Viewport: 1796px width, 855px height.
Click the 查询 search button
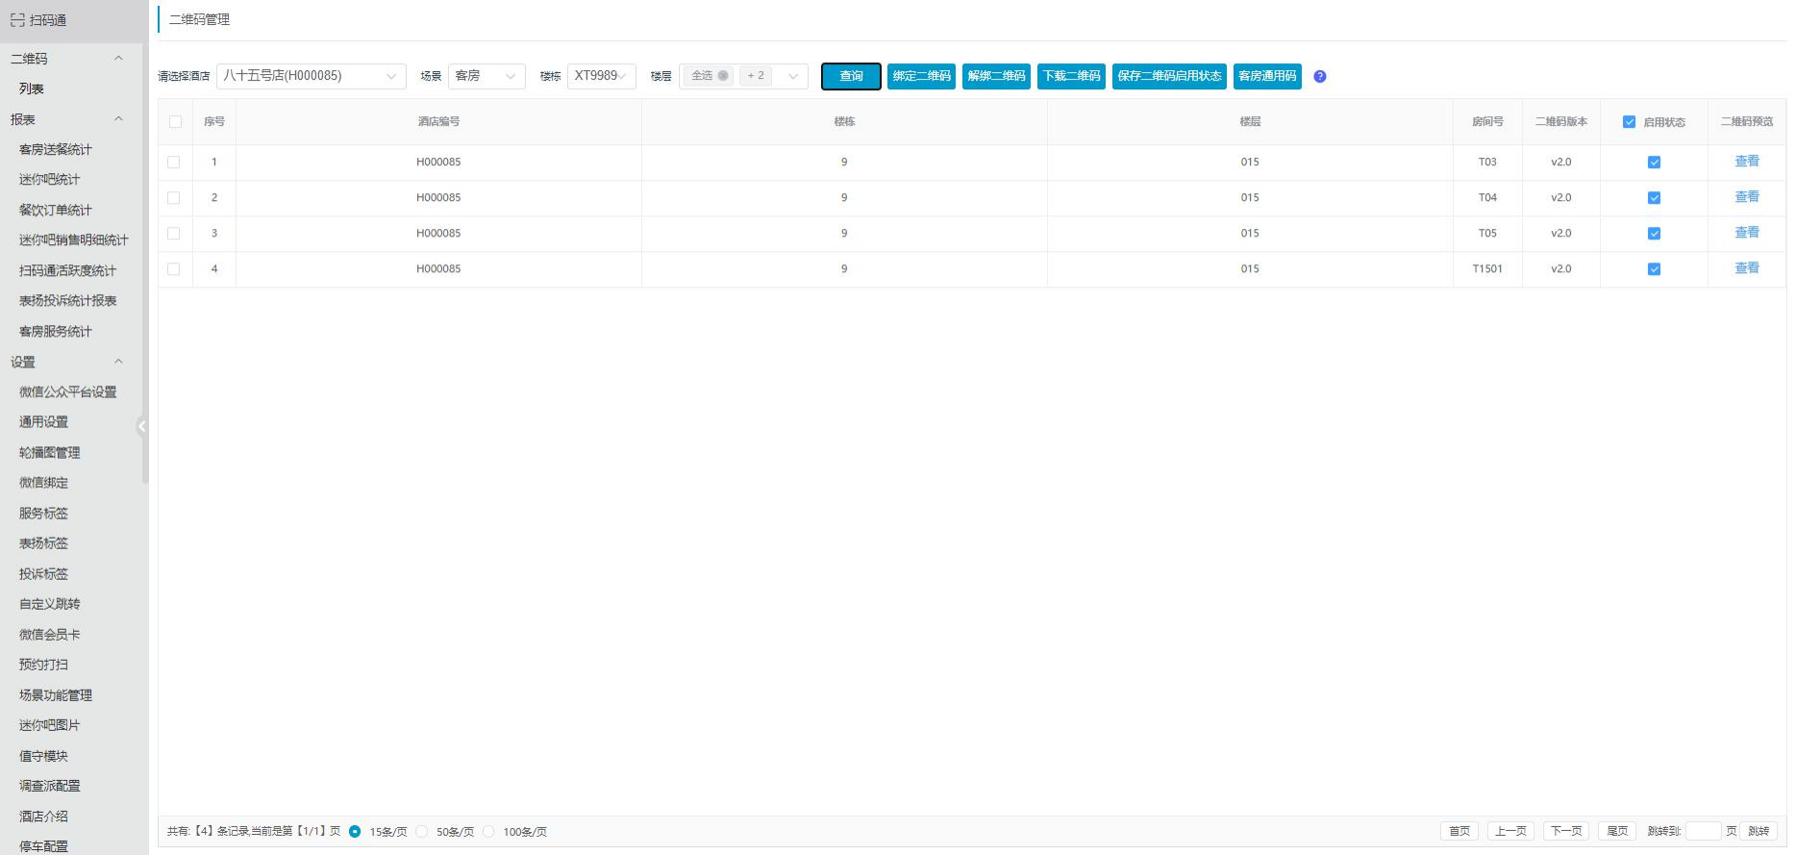pos(851,76)
